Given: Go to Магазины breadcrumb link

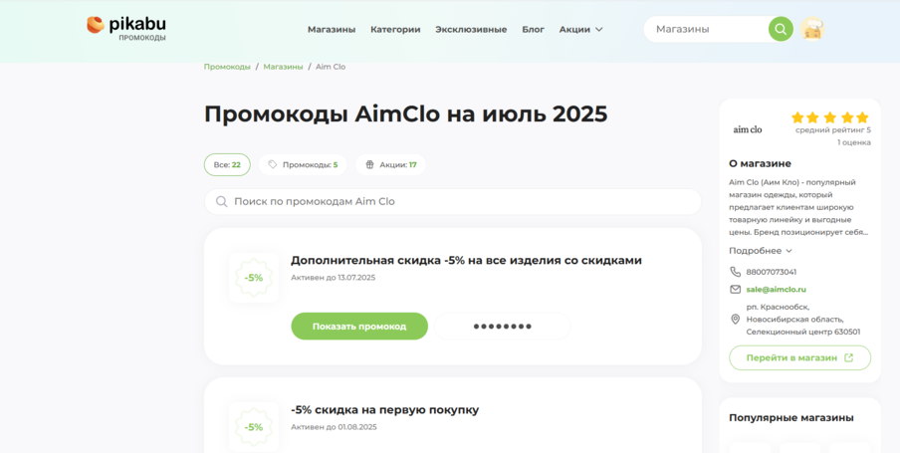Looking at the screenshot, I should pyautogui.click(x=283, y=67).
